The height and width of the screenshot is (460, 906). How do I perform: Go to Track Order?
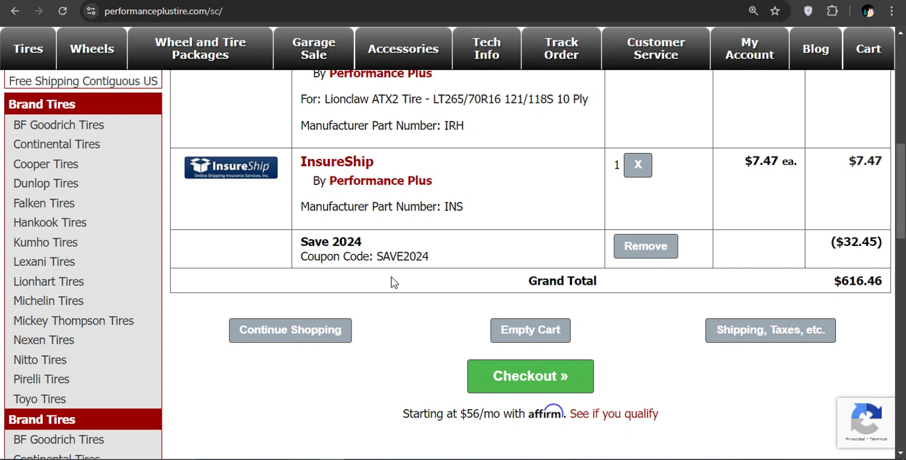point(562,48)
